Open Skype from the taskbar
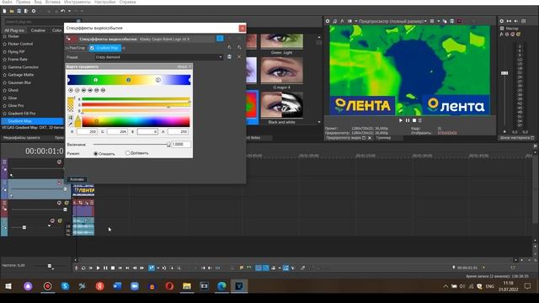 click(65, 286)
